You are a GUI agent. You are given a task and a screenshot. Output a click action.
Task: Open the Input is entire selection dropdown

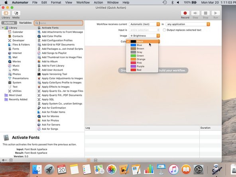144,30
